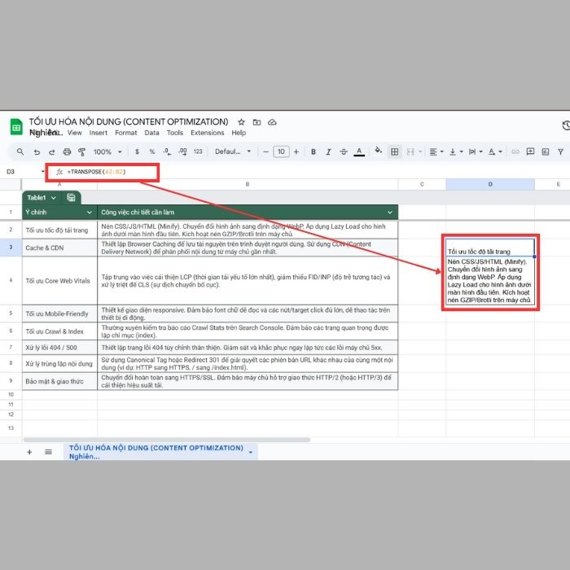Click the horizontal scrollbar
Viewport: 570px width, 570px height.
pyautogui.click(x=167, y=440)
